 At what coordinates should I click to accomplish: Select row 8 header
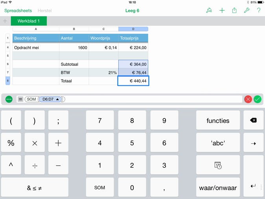[x=8, y=81]
